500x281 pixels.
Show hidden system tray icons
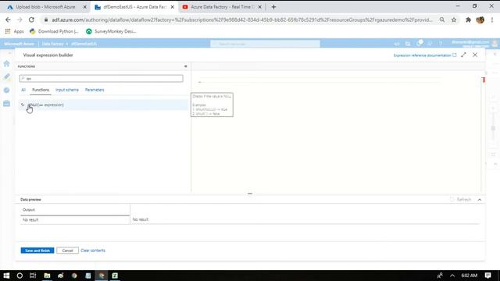pyautogui.click(x=452, y=276)
